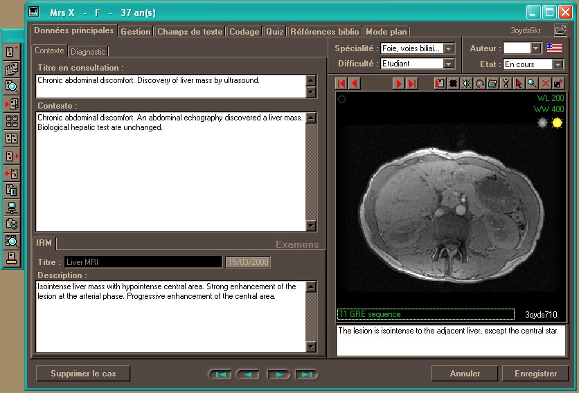Click the Annuler button

tap(465, 374)
